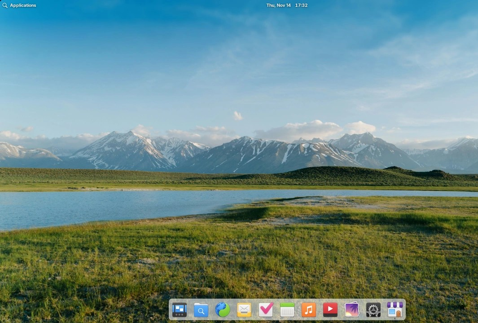Launch the Mail app envelope icon
Screen dimensions: 478x323
[x=244, y=310]
